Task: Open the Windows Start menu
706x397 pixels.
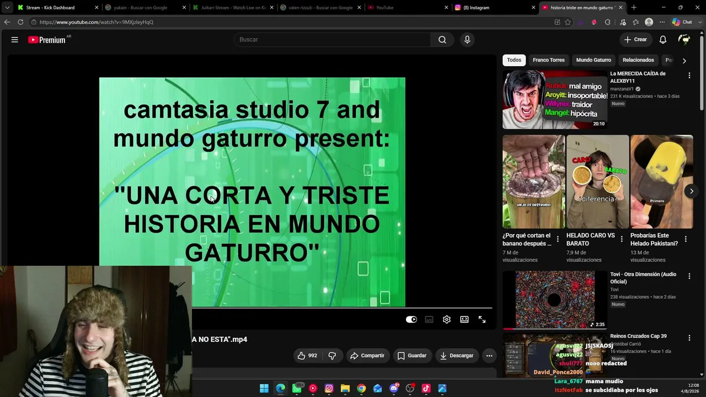Action: (x=264, y=389)
